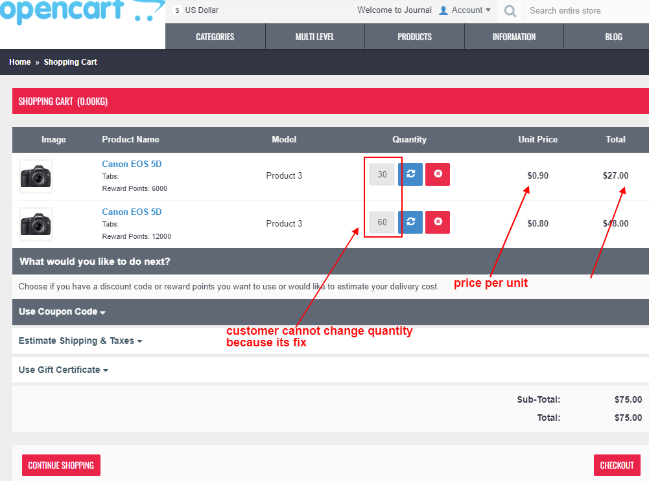Image resolution: width=649 pixels, height=481 pixels.
Task: Open the first Canon EOS 5D product link
Action: 132,164
